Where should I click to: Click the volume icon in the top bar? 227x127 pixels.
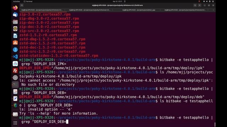pos(207,1)
